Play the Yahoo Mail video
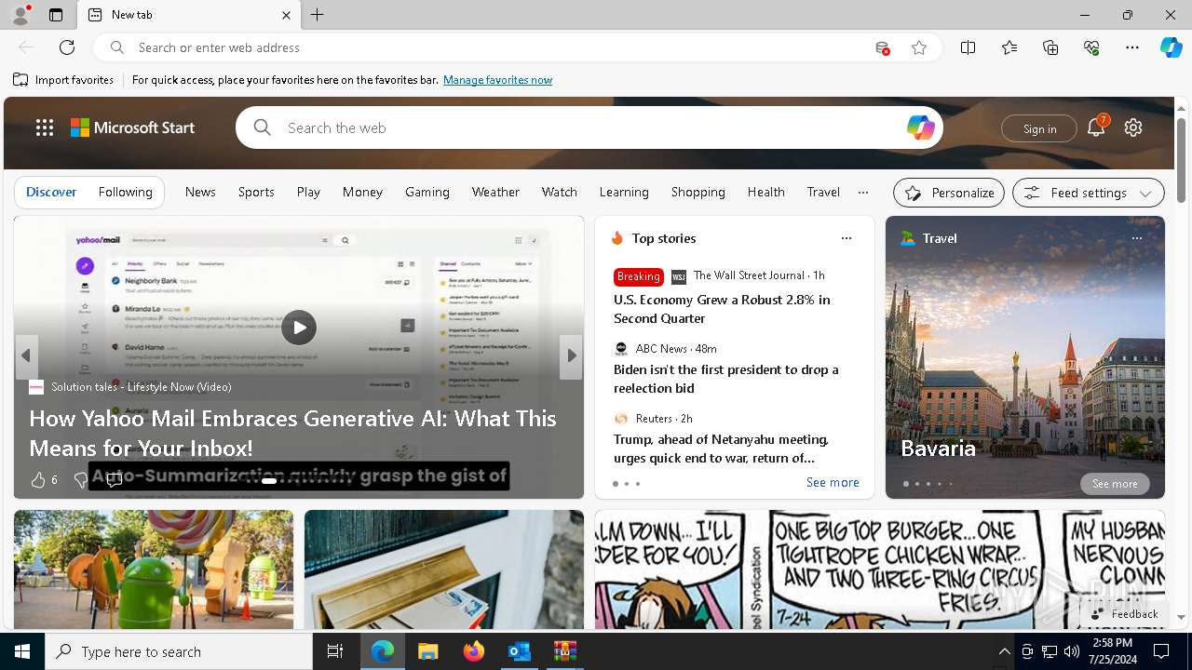 299,327
